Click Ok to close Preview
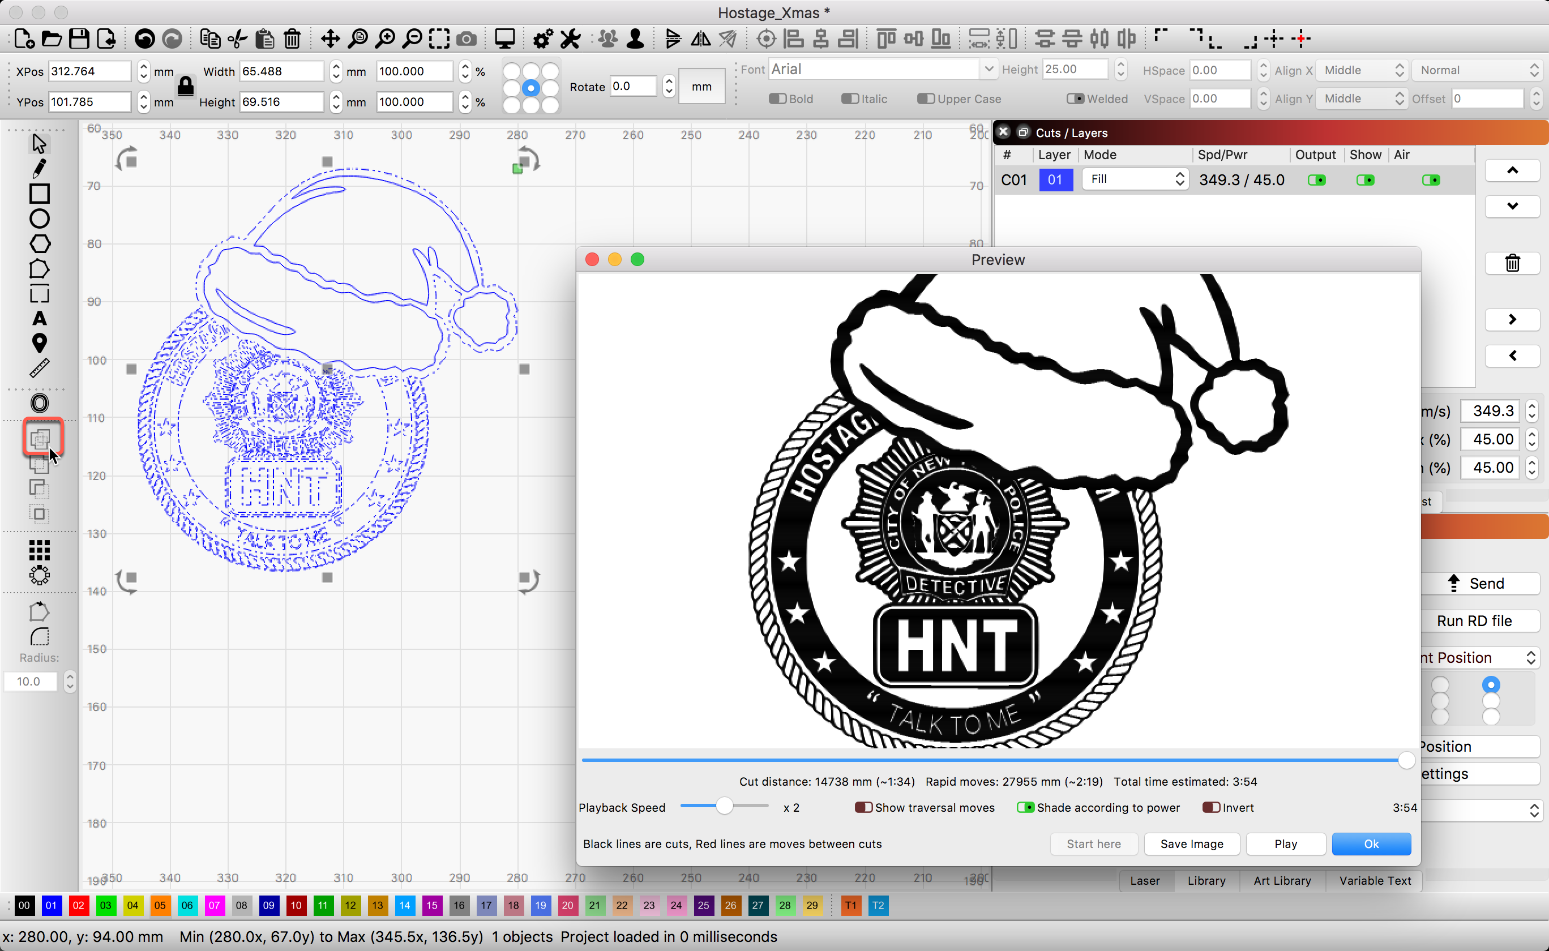 tap(1371, 843)
